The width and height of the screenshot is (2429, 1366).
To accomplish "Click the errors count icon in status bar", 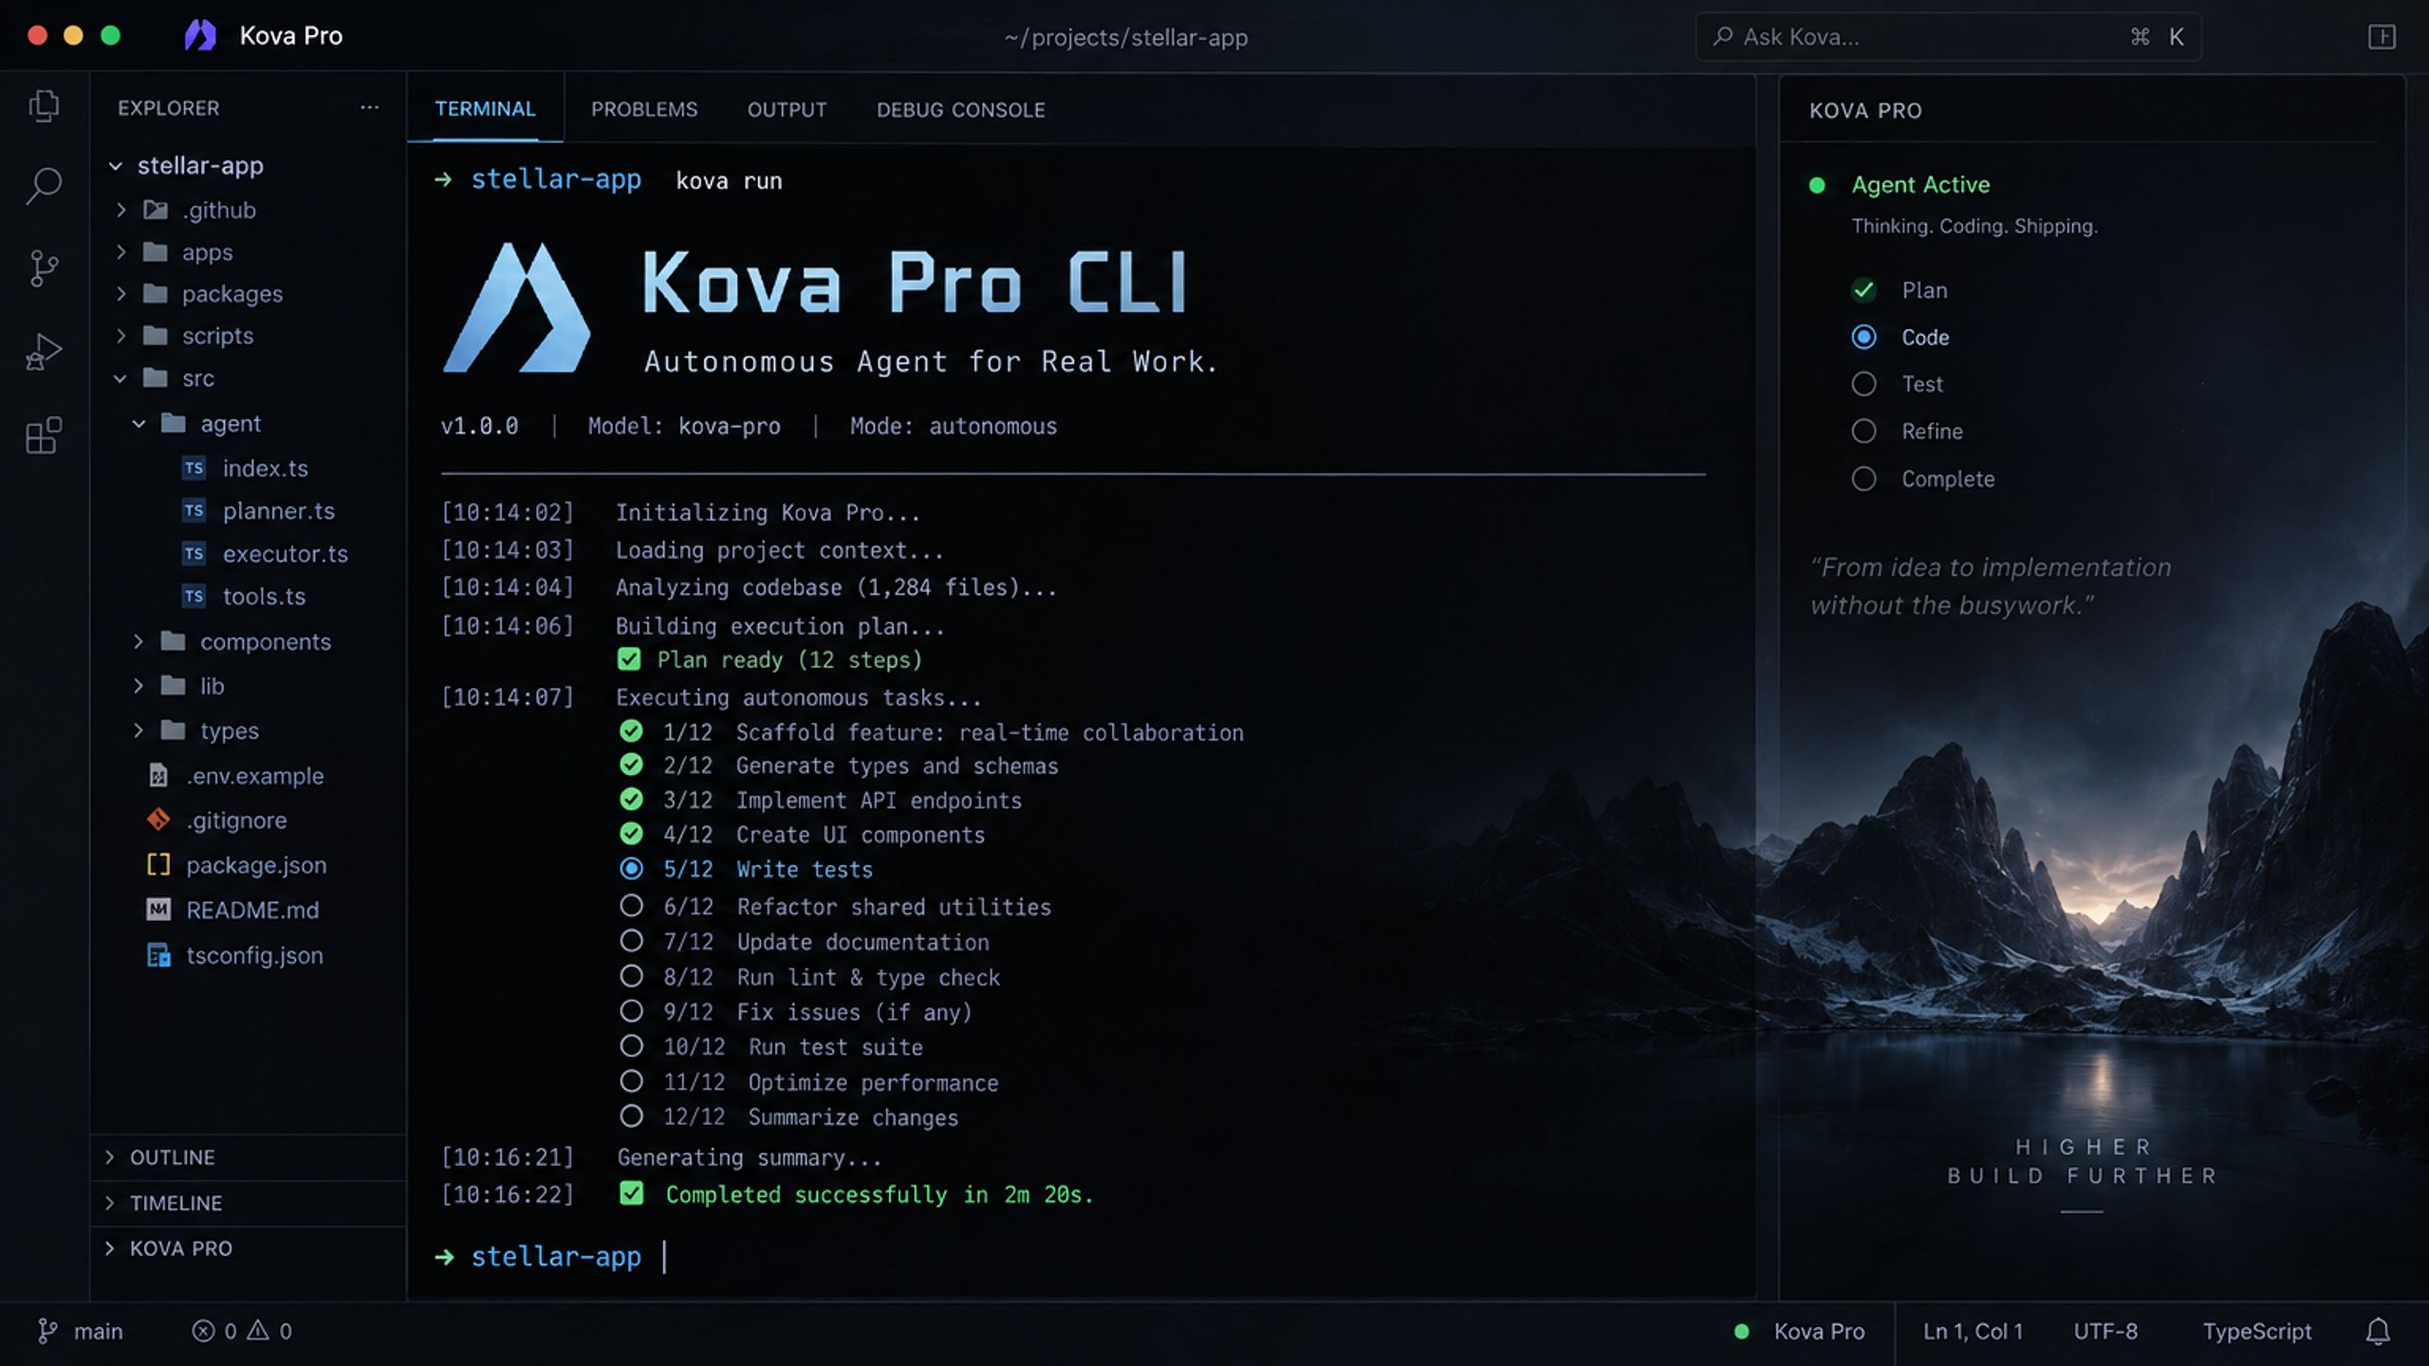I will (x=203, y=1331).
